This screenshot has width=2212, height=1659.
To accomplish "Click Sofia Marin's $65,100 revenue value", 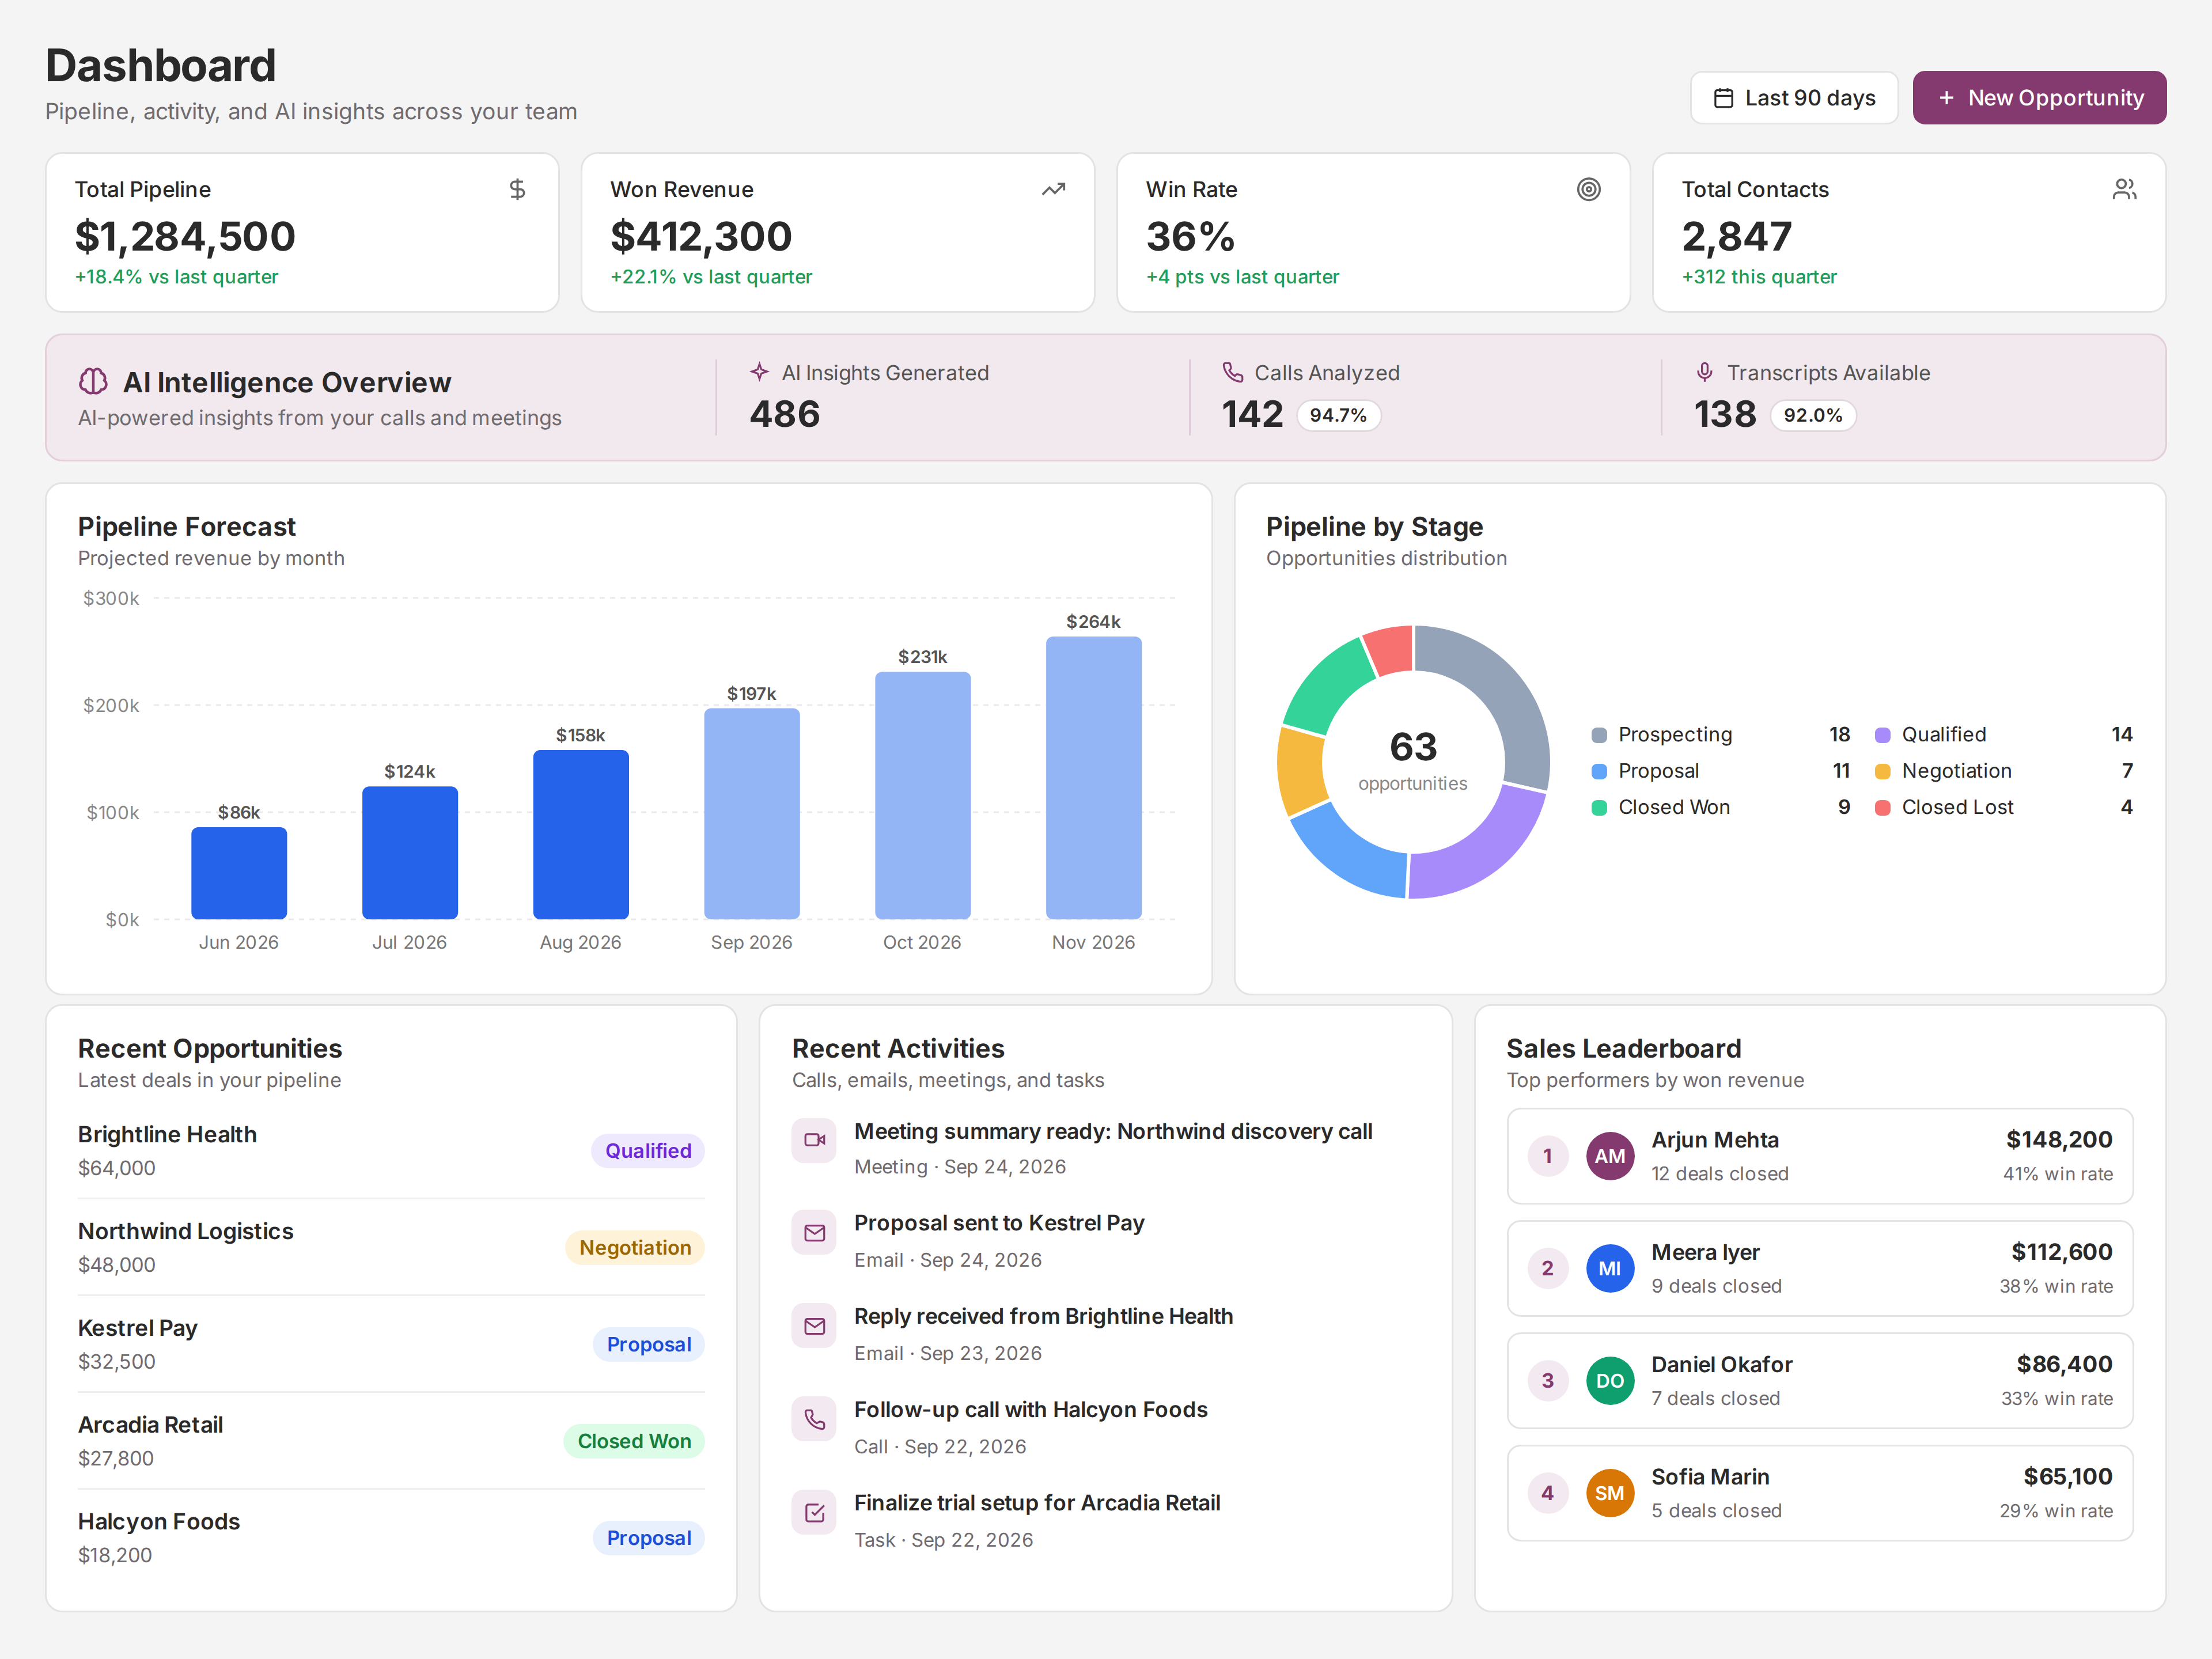I will point(2068,1476).
